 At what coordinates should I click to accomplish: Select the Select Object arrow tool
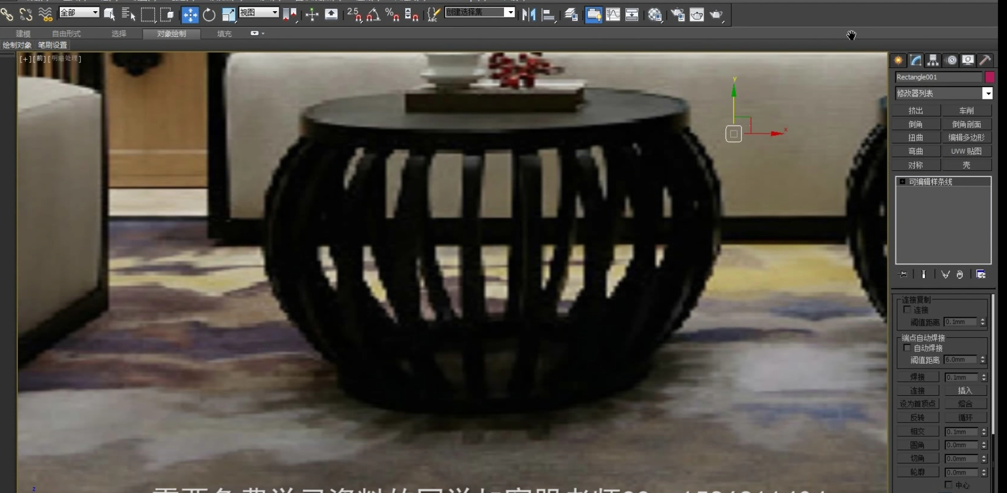point(110,15)
